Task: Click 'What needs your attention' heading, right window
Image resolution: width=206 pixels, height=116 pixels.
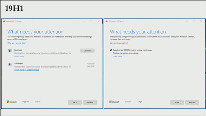Action: (138, 32)
